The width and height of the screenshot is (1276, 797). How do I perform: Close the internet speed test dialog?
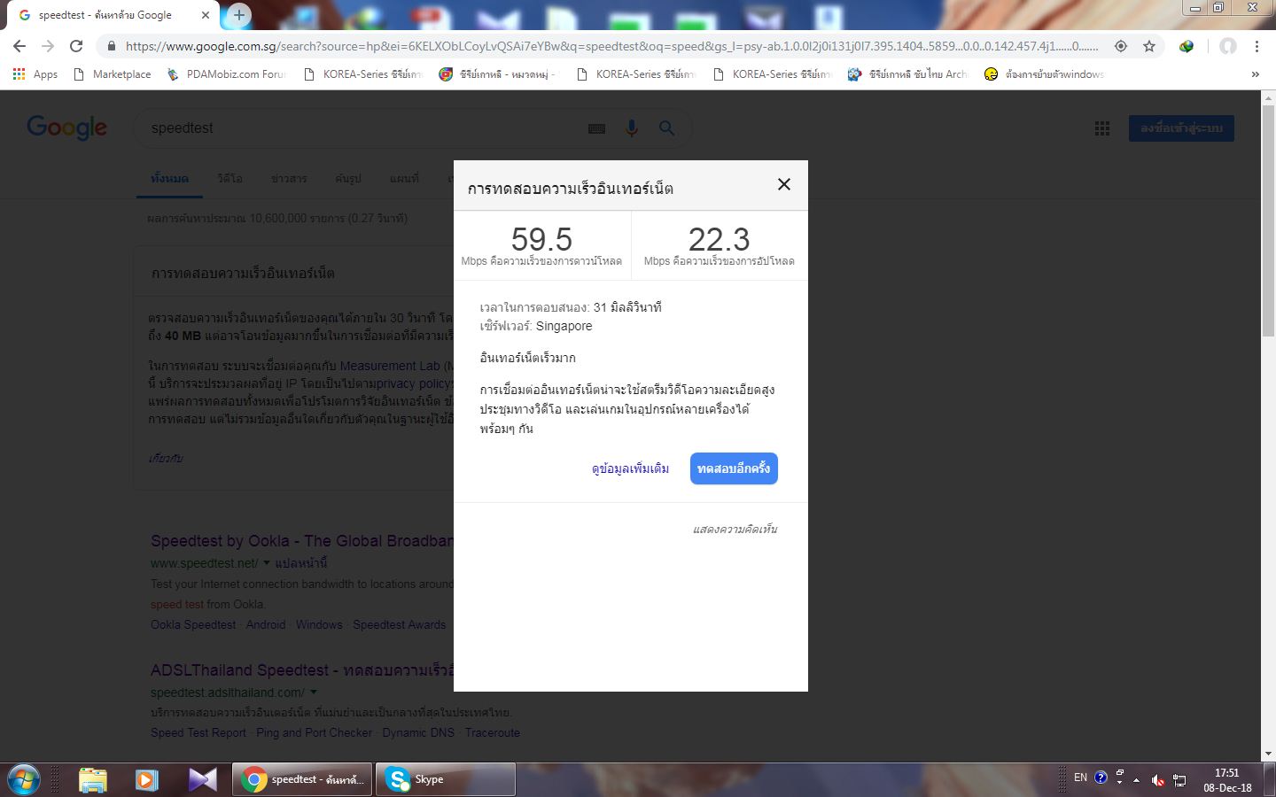click(783, 184)
